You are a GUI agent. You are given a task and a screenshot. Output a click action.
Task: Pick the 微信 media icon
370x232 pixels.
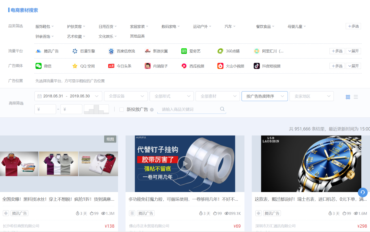pos(38,66)
